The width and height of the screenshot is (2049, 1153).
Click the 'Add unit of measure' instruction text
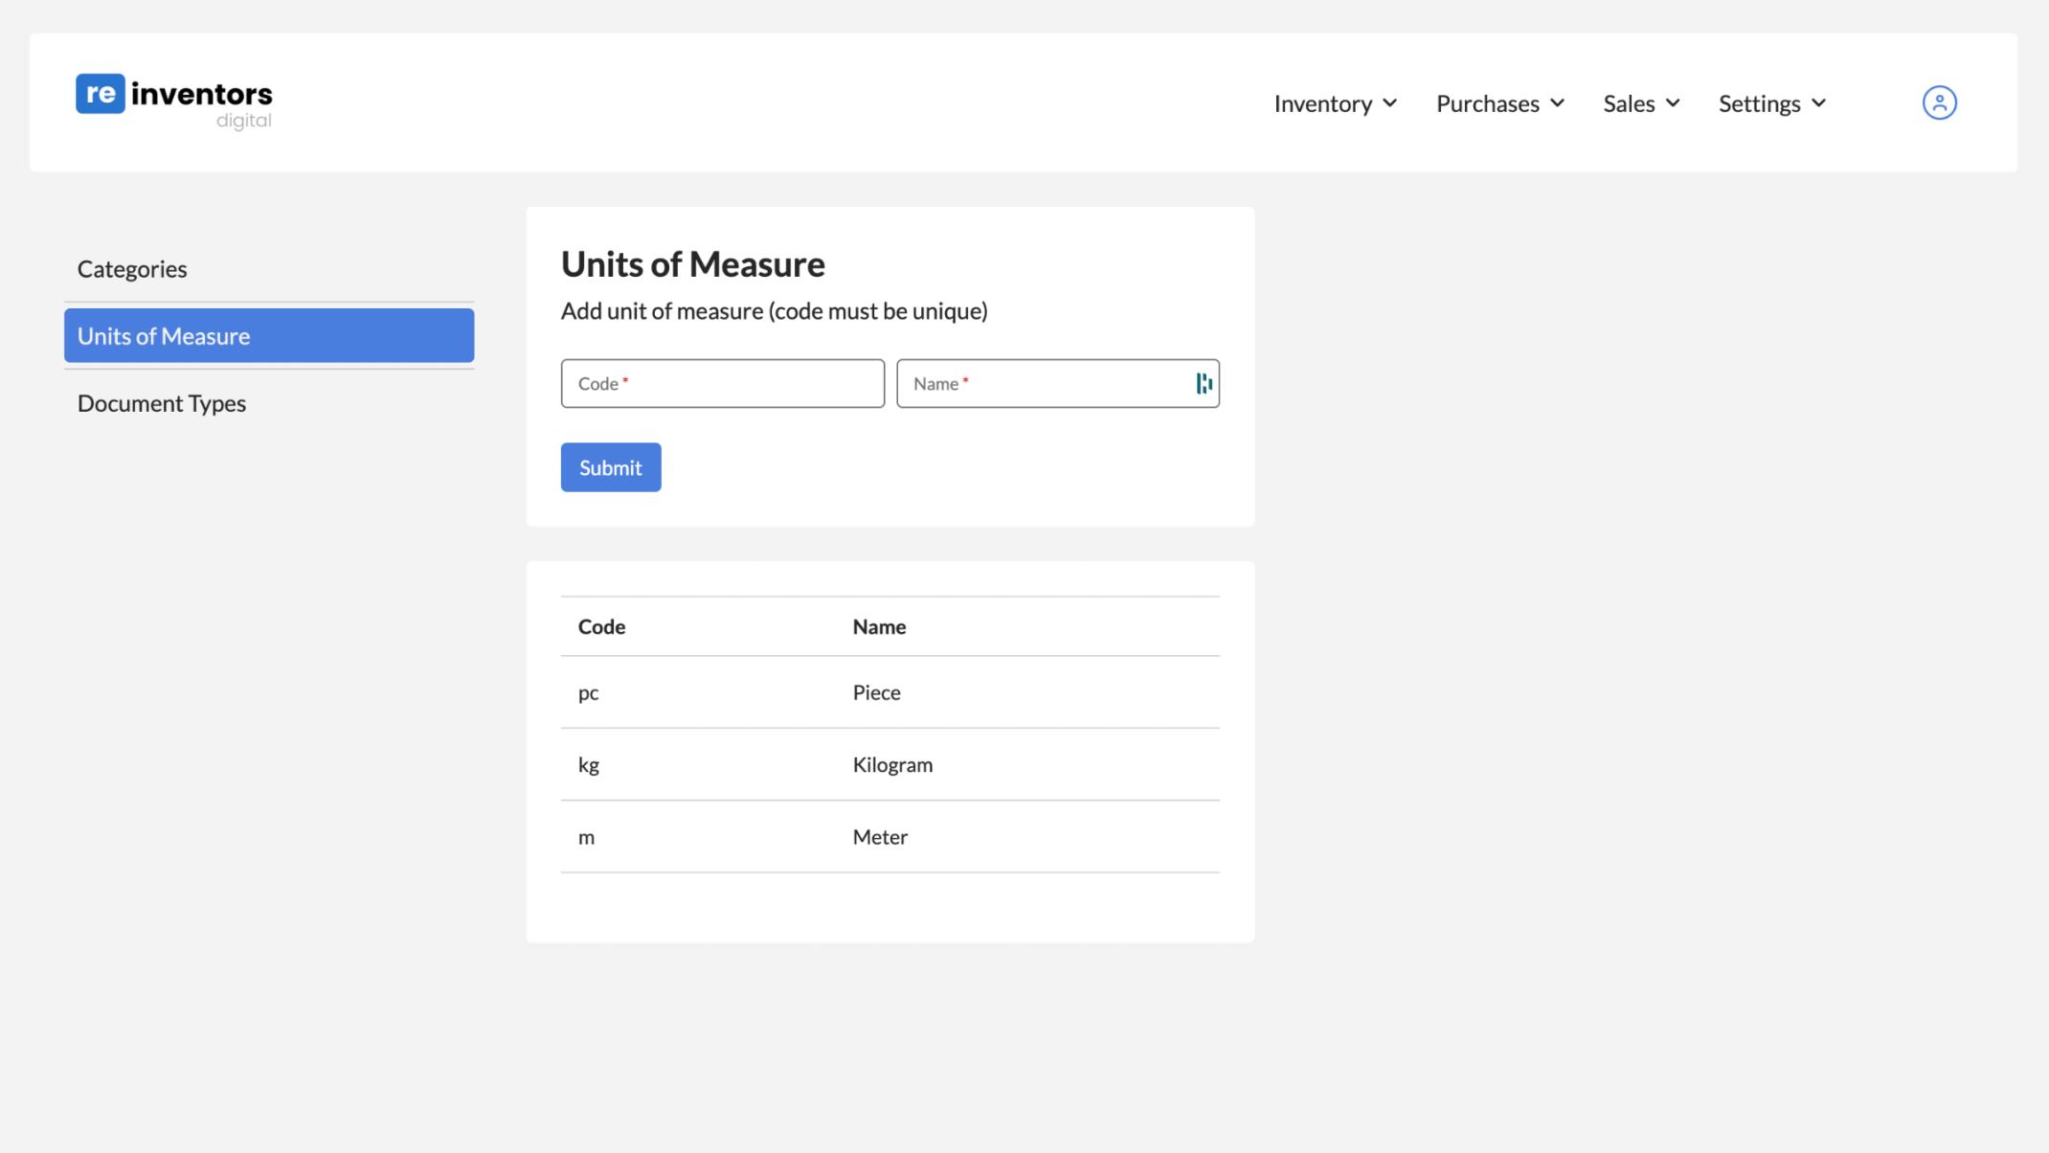coord(774,311)
